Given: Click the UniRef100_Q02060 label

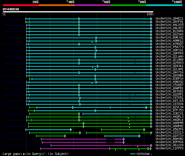Looking at the screenshot, I should (169, 35).
